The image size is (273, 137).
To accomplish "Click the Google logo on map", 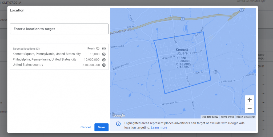I will pyautogui.click(x=119, y=115).
